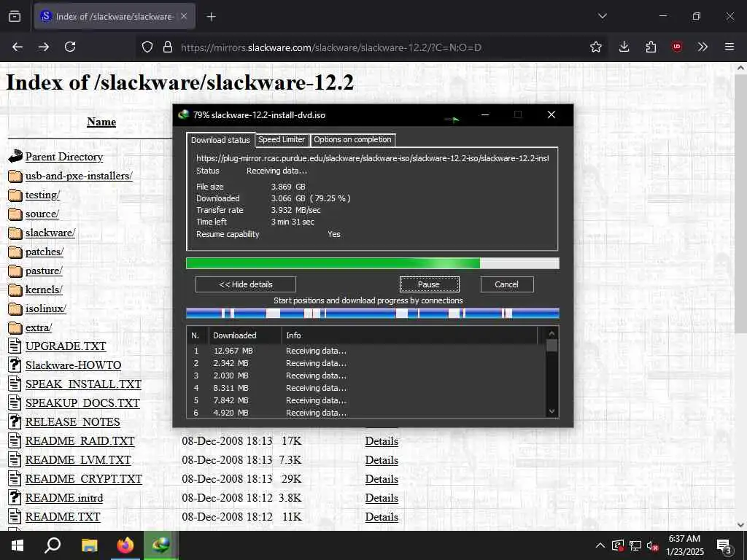This screenshot has height=560, width=747.
Task: Click the N. column header
Action: 198,335
